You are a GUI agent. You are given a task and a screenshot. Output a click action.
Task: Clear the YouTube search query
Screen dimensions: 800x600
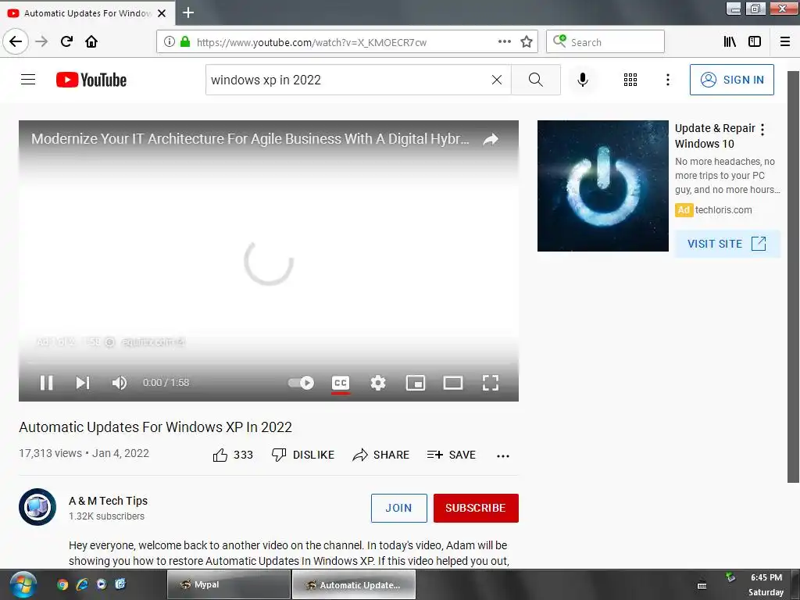[496, 80]
